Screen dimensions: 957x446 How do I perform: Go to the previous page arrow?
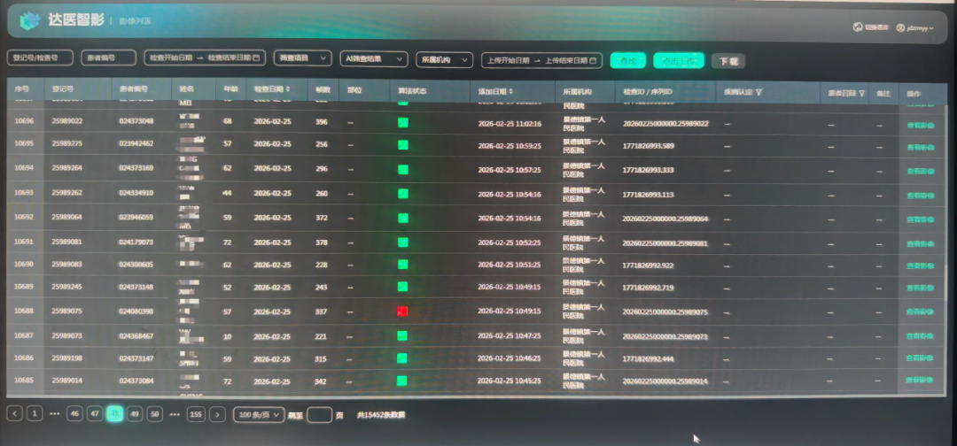click(x=15, y=413)
